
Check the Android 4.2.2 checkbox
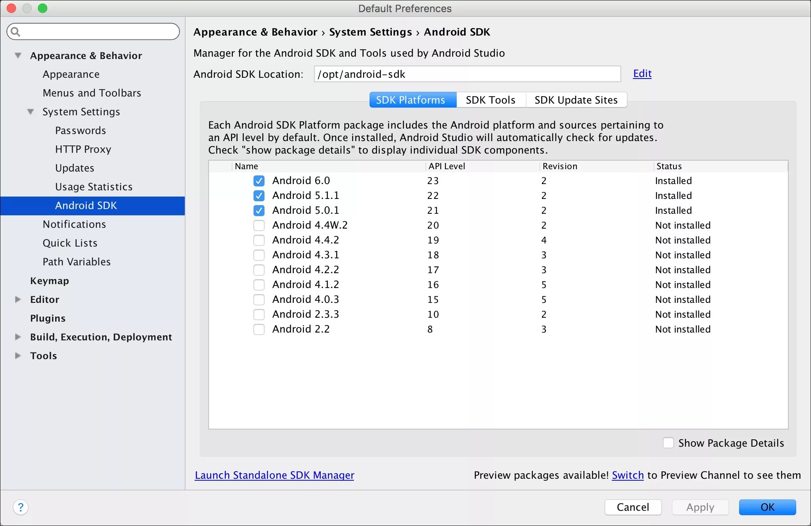[x=259, y=270]
